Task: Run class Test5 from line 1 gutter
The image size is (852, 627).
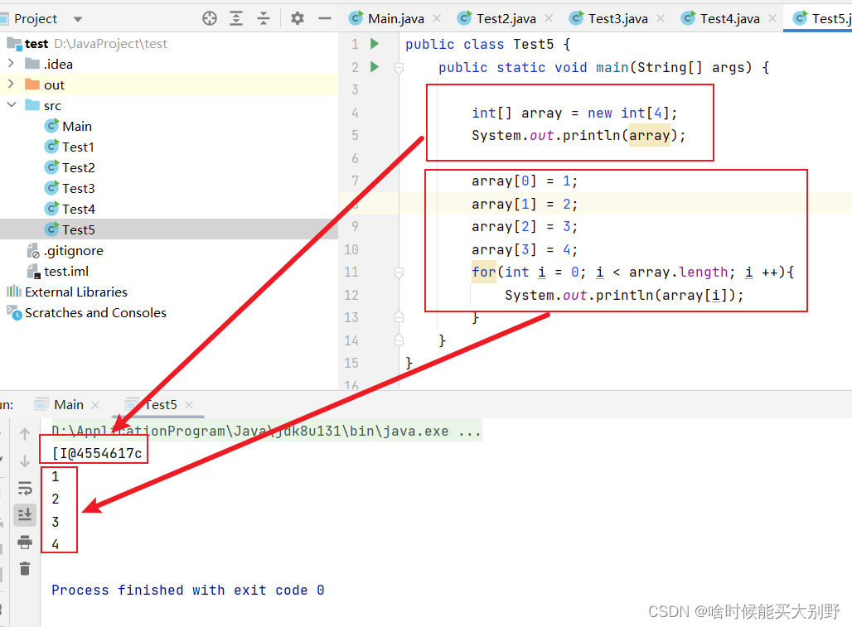Action: click(x=375, y=43)
